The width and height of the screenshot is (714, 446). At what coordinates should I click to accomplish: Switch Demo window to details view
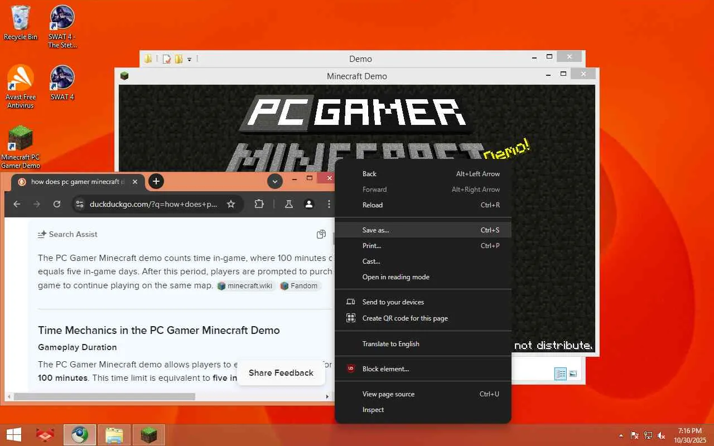[561, 374]
